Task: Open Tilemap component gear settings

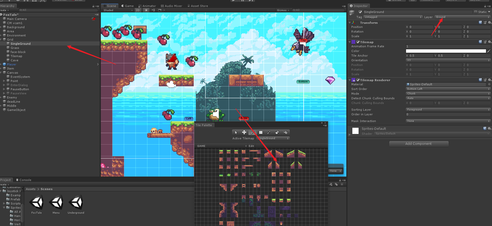Action: (489, 42)
